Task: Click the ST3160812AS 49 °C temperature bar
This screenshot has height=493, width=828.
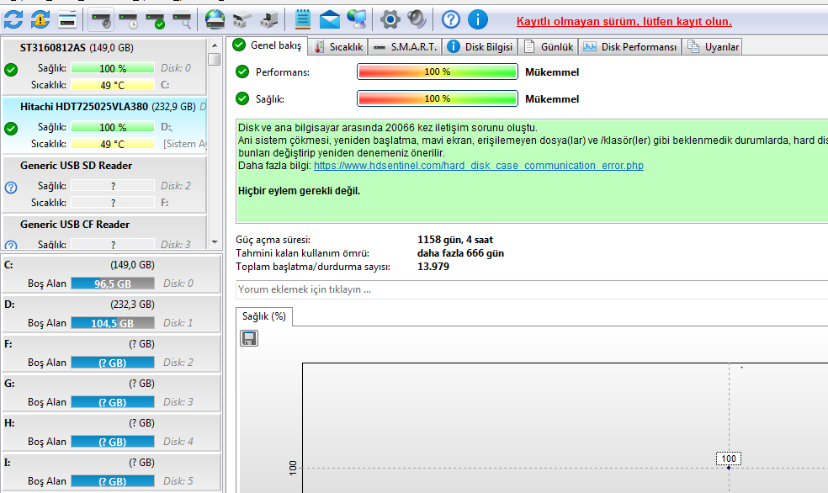Action: 113,85
